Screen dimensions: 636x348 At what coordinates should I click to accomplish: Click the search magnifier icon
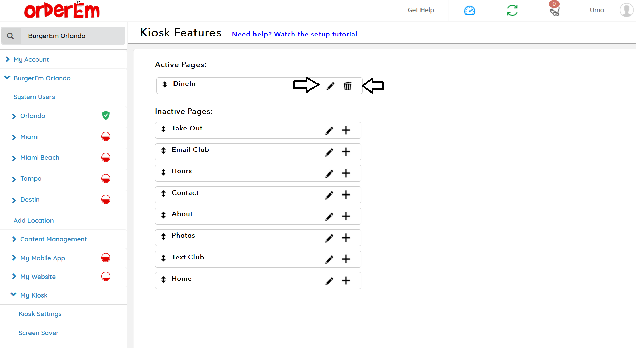point(11,36)
